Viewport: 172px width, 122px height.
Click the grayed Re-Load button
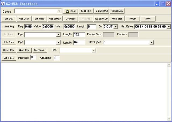86,19
